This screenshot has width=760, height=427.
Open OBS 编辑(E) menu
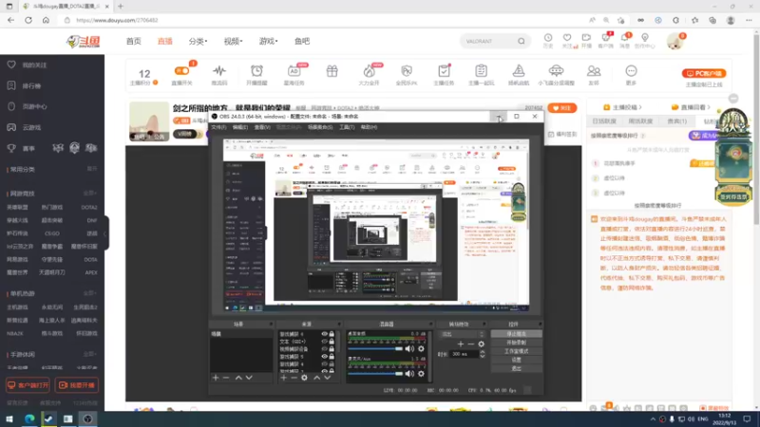point(240,127)
